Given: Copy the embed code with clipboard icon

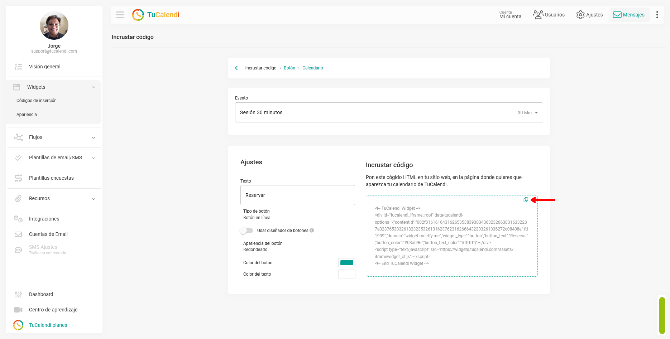Looking at the screenshot, I should pyautogui.click(x=526, y=200).
